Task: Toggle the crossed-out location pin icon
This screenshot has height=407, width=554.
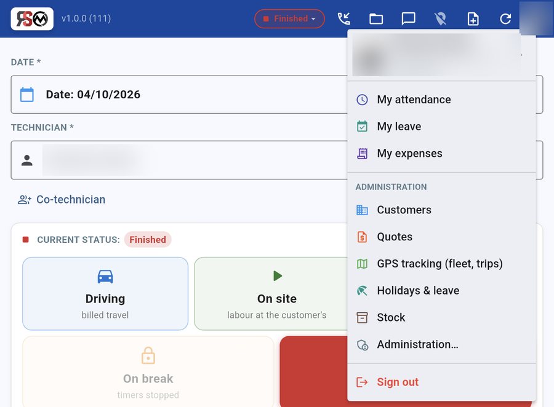Action: (x=441, y=18)
